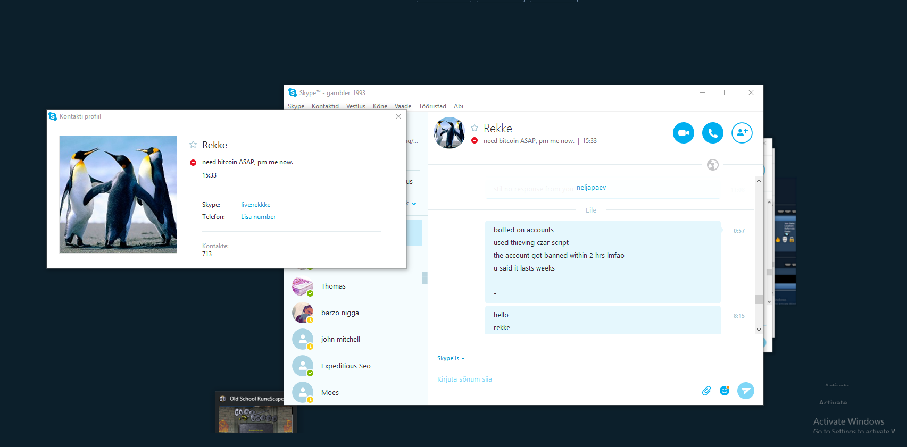Open the Vestlus menu
The height and width of the screenshot is (447, 907).
tap(356, 106)
